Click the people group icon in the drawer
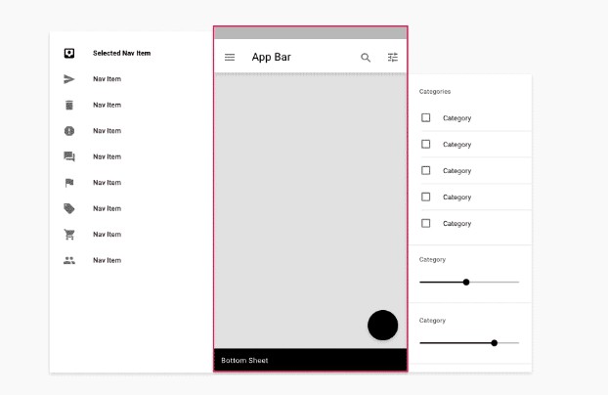Screen dimensions: 608x395 click(69, 260)
